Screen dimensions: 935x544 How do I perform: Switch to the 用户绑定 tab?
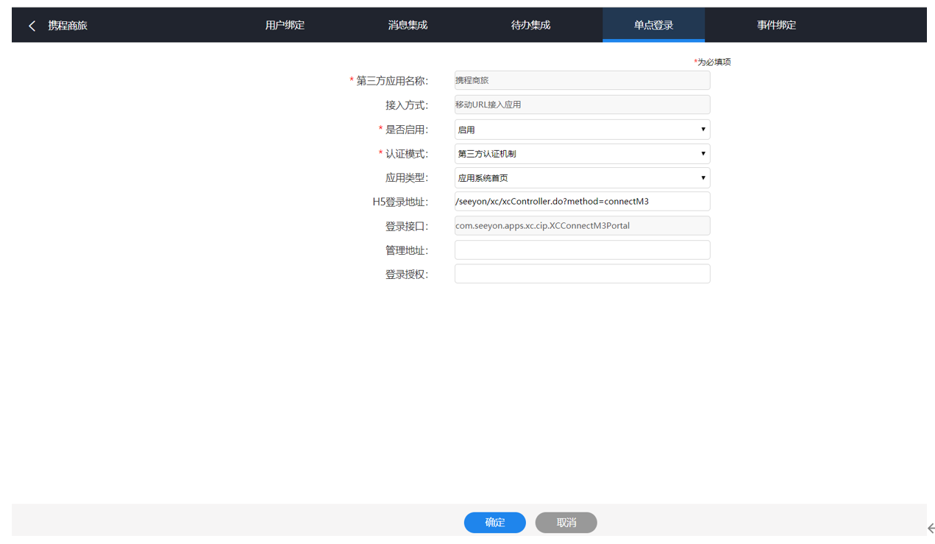click(285, 25)
